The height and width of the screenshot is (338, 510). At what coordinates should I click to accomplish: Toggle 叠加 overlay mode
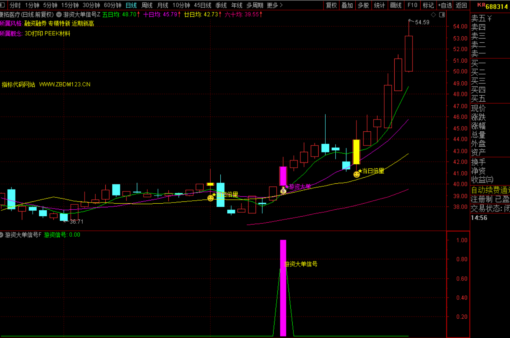[x=347, y=5]
